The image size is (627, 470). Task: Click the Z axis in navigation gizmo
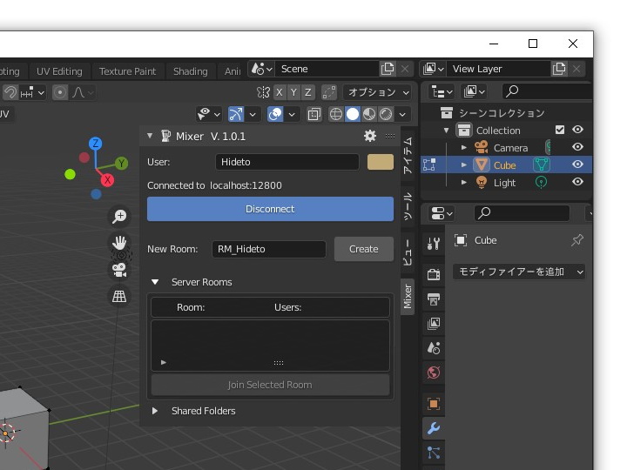(95, 144)
